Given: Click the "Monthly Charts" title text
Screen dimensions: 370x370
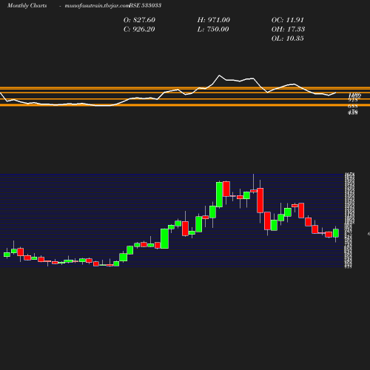Looking at the screenshot, I should pos(27,5).
